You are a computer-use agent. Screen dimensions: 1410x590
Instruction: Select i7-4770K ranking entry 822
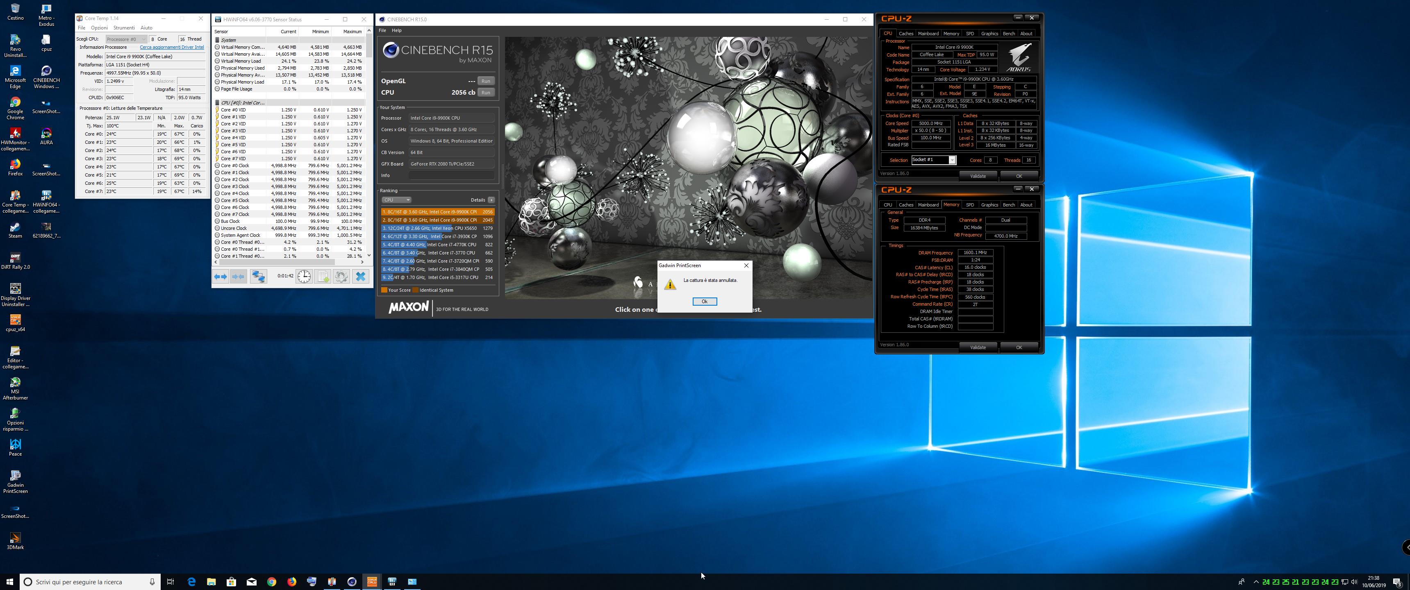click(437, 245)
